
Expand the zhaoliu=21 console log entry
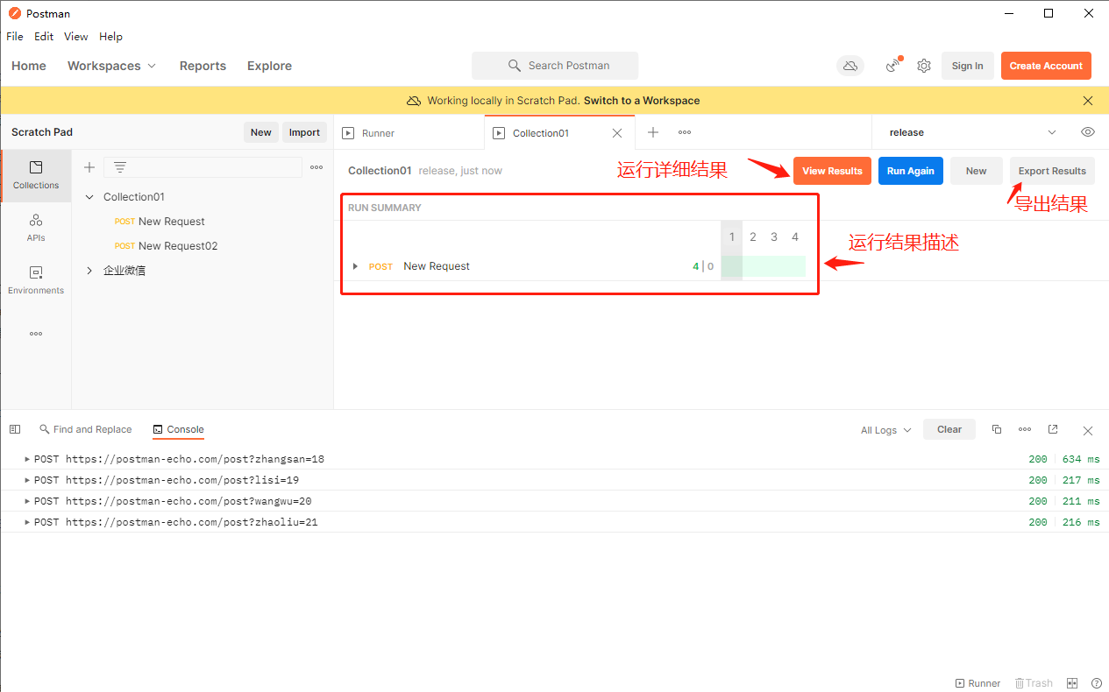click(27, 522)
